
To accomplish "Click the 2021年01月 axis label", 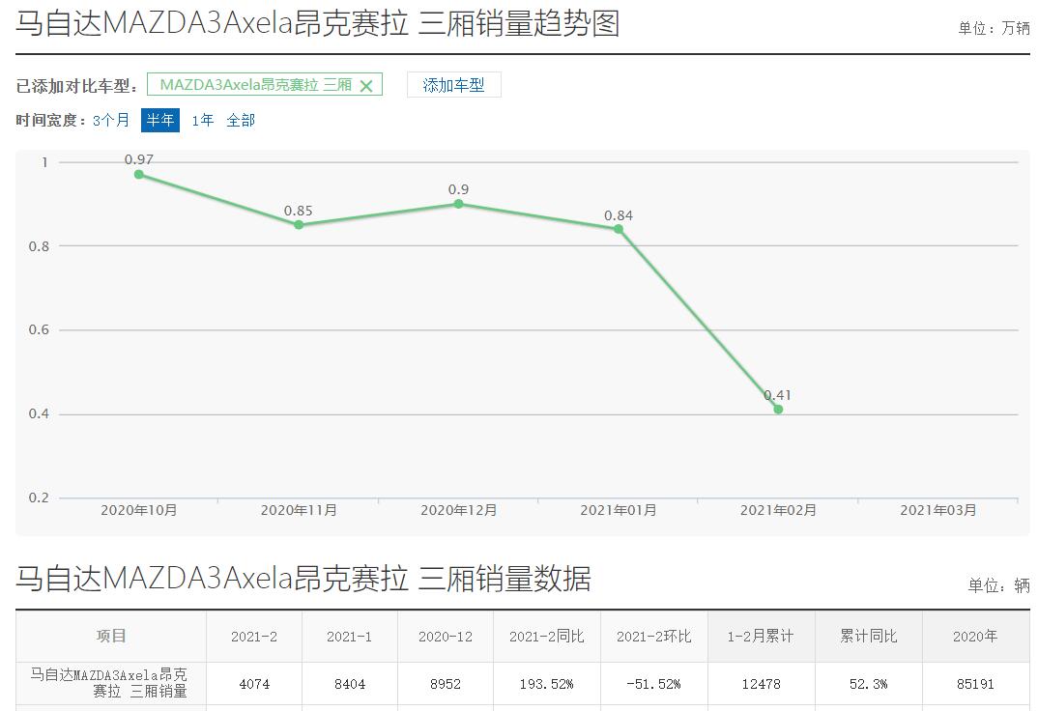I will pos(619,511).
